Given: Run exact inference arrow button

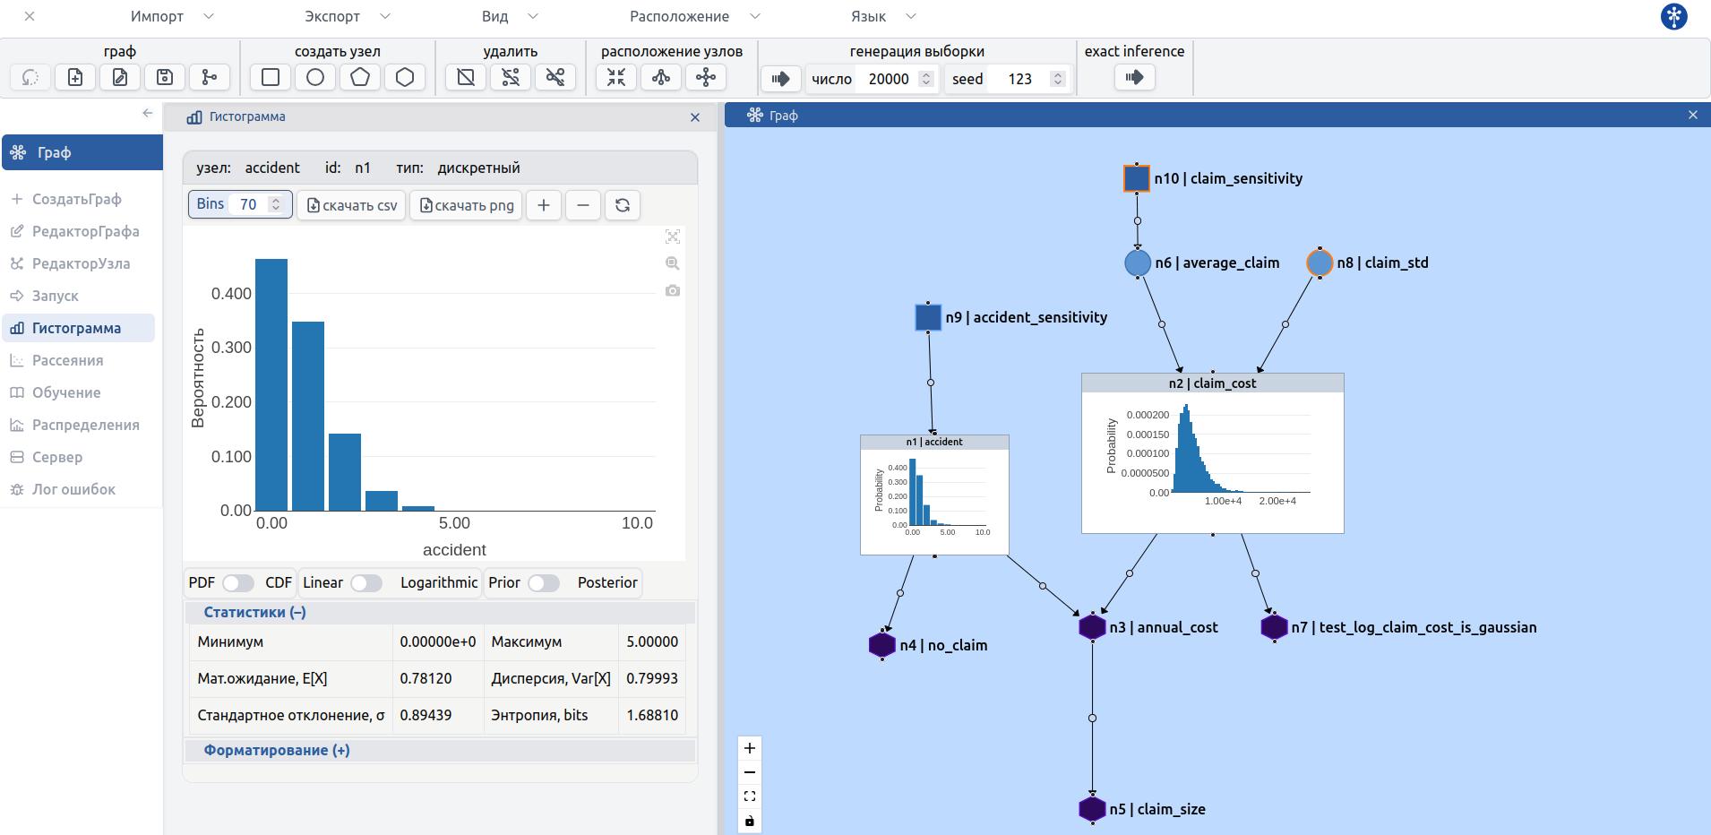Looking at the screenshot, I should [x=1134, y=78].
